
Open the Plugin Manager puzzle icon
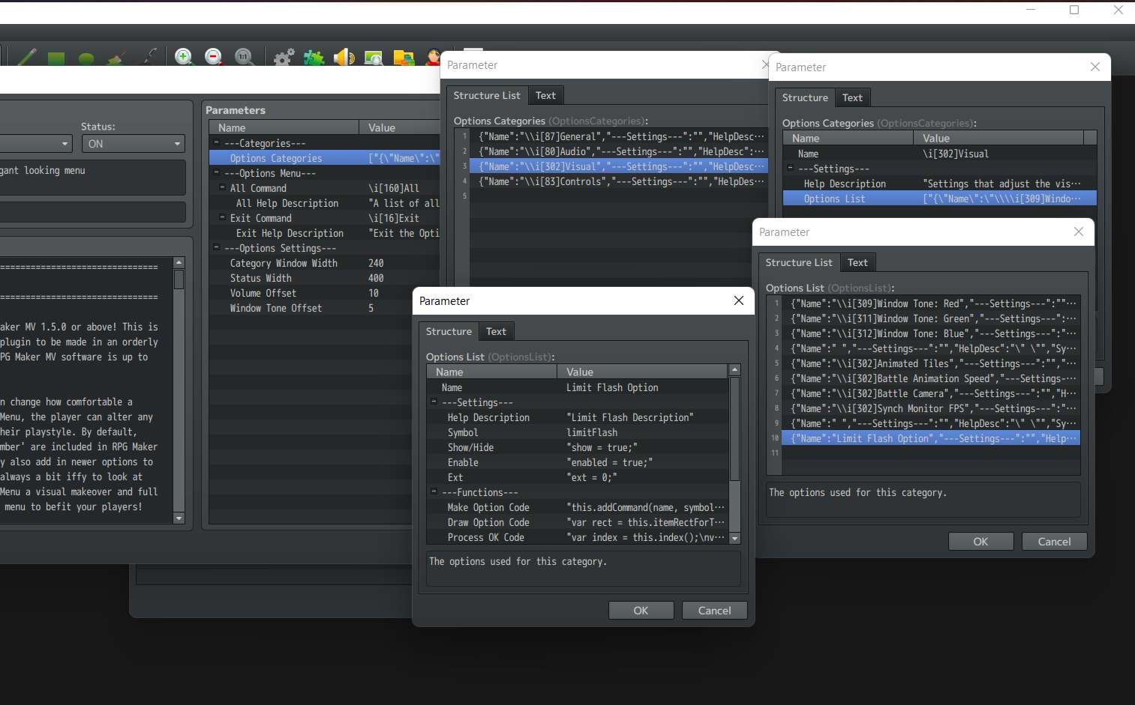pyautogui.click(x=314, y=57)
